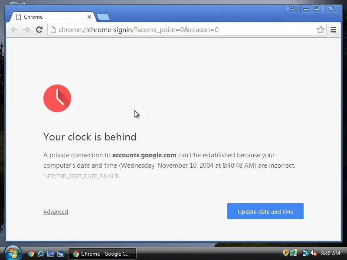Click Show Desktop quick launch icon
The width and height of the screenshot is (347, 260).
[x=51, y=253]
